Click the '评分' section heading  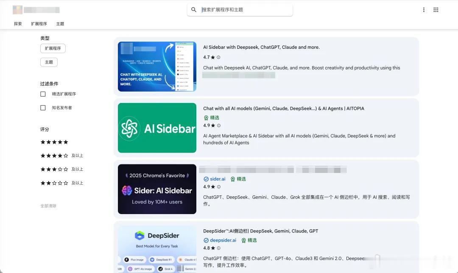click(45, 129)
